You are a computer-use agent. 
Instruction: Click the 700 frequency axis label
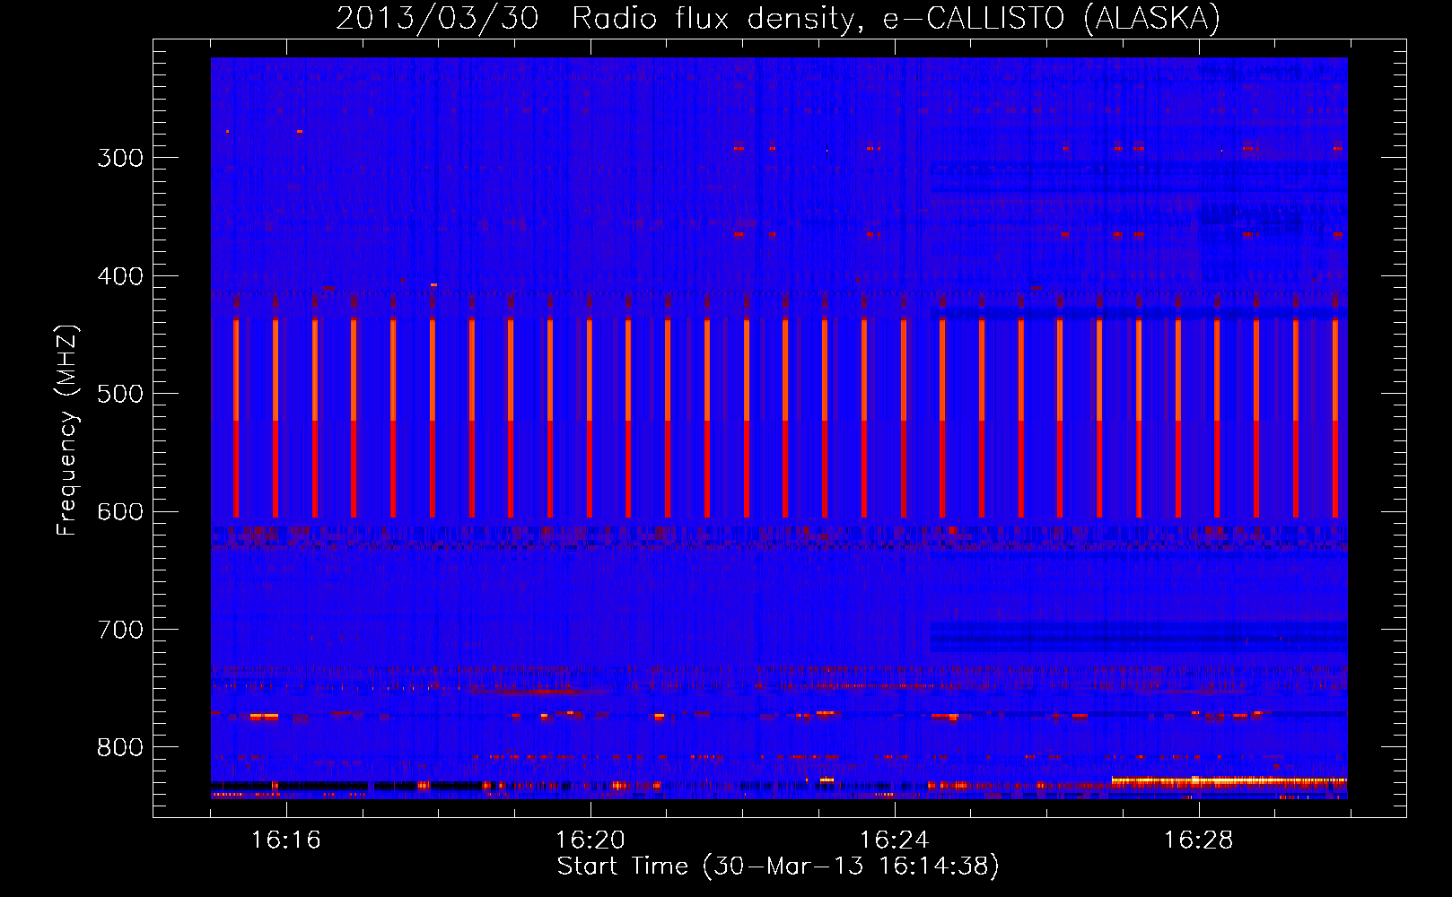coord(119,631)
